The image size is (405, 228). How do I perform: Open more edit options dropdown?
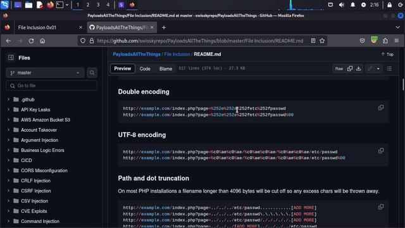click(378, 68)
